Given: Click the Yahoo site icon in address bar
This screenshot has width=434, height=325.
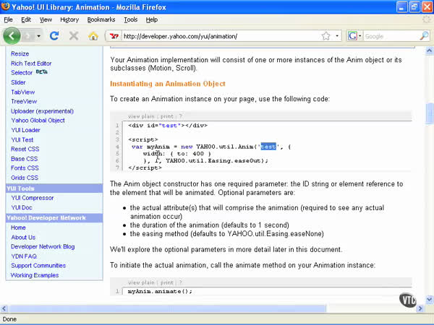Looking at the screenshot, I should click(113, 36).
